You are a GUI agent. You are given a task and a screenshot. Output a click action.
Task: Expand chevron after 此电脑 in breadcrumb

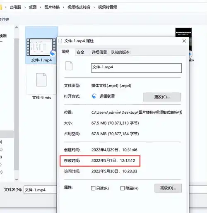[25, 7]
